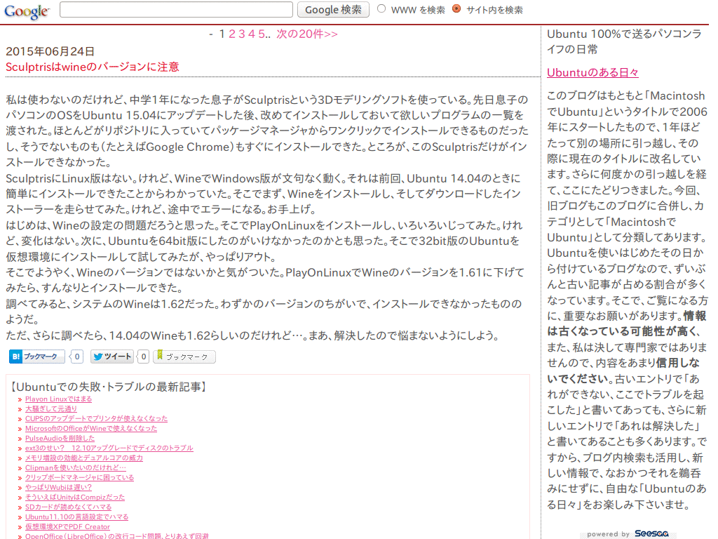Select the サイト内を検索 radio button
This screenshot has width=718, height=539.
pyautogui.click(x=456, y=8)
